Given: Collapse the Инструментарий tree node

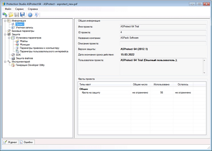Looking at the screenshot, I should tap(5, 62).
